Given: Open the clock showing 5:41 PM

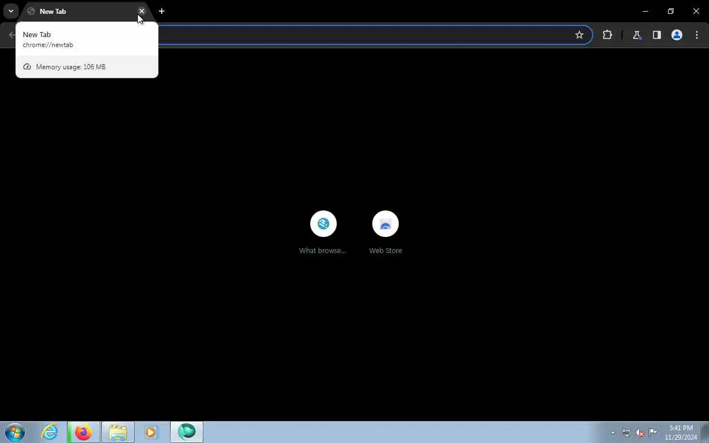Looking at the screenshot, I should pyautogui.click(x=681, y=432).
